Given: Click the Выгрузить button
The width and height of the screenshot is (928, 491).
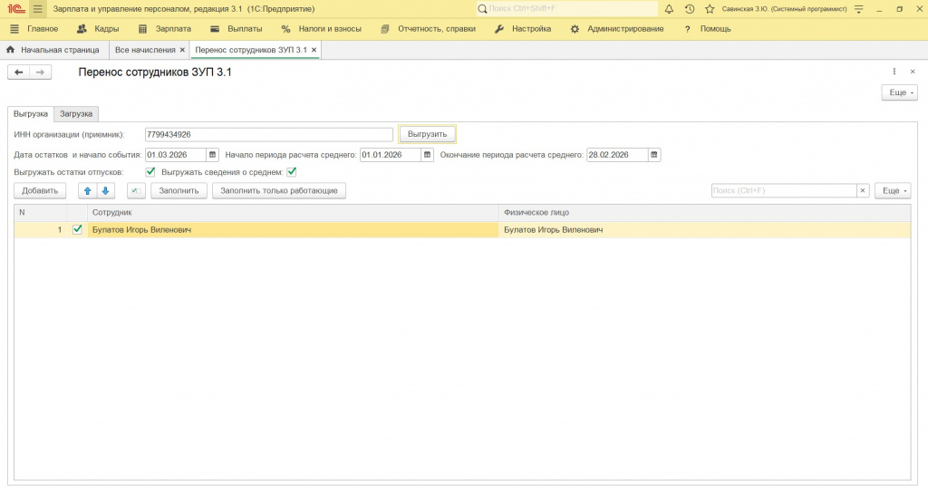Looking at the screenshot, I should [428, 134].
